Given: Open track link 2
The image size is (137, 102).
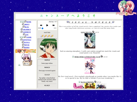Looking at the screenshot, I should (x=44, y=37).
